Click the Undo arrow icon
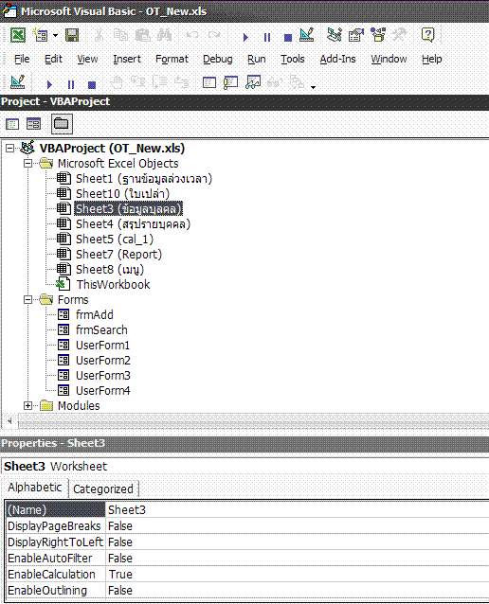Screen dimensions: 489x604 click(x=191, y=35)
